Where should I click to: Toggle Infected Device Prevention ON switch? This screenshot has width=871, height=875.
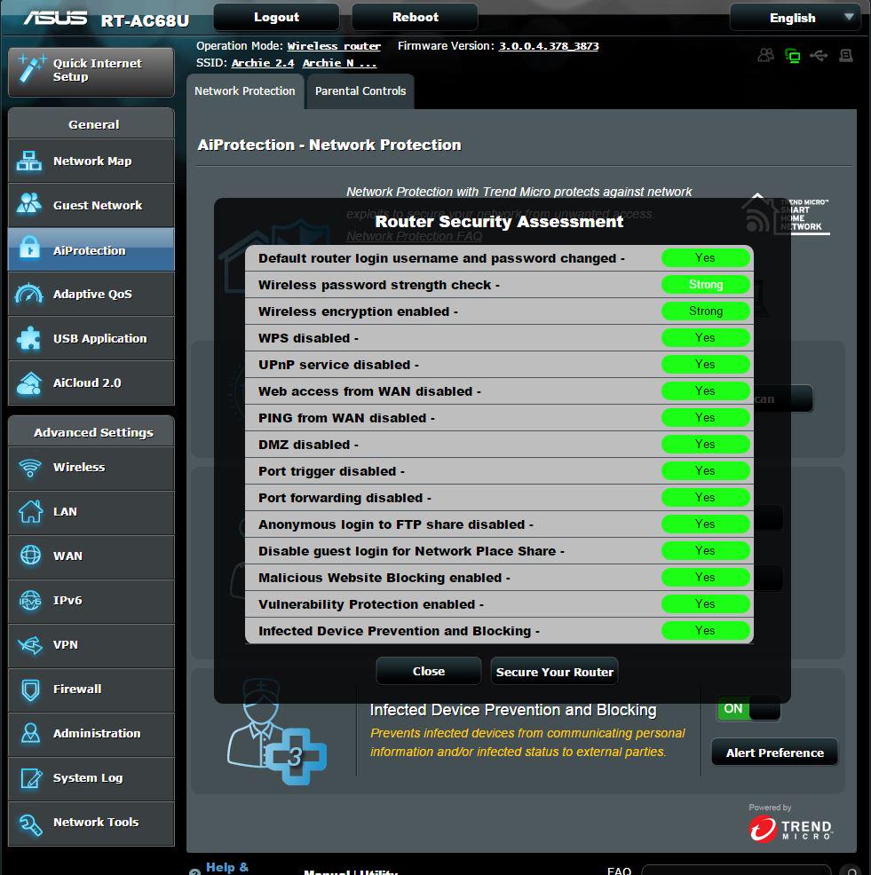pos(748,709)
